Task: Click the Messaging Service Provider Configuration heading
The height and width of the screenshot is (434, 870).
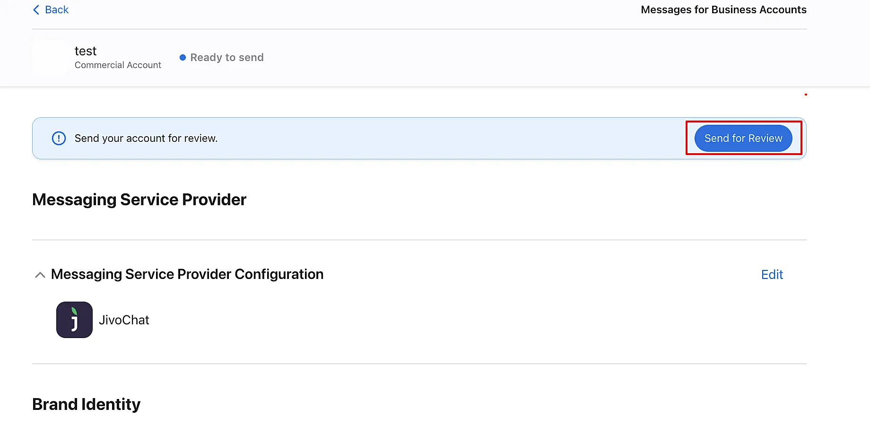Action: [x=187, y=274]
